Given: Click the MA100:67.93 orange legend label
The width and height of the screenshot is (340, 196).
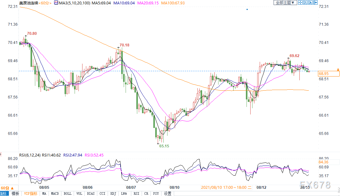Looking at the screenshot, I should (x=173, y=3).
